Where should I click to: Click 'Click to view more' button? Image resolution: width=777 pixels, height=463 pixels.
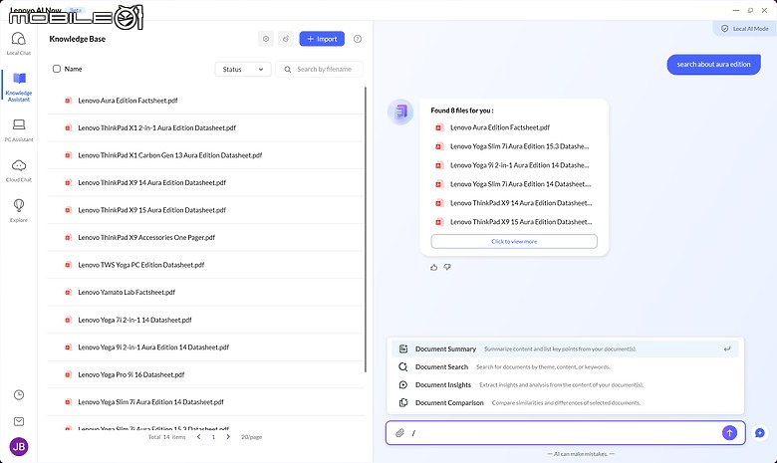(514, 242)
